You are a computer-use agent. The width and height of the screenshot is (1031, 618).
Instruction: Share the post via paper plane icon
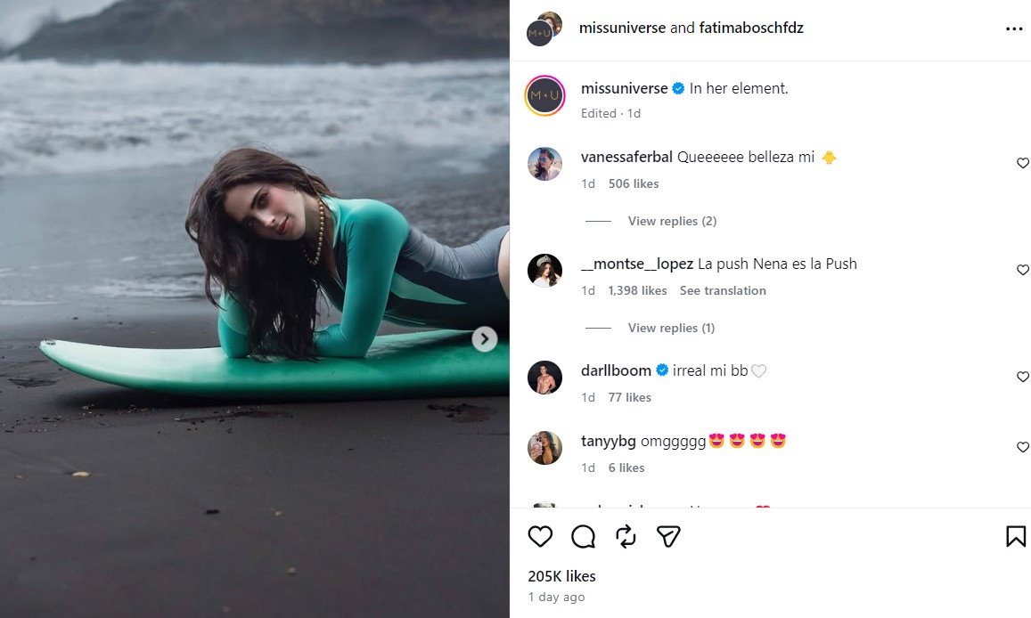[x=668, y=536]
